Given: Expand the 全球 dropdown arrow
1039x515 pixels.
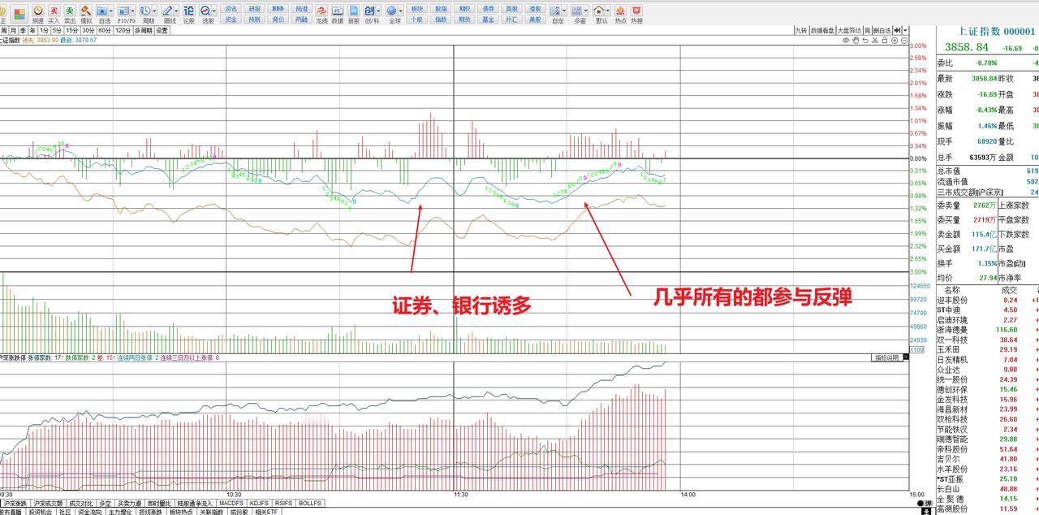Looking at the screenshot, I should [x=401, y=11].
